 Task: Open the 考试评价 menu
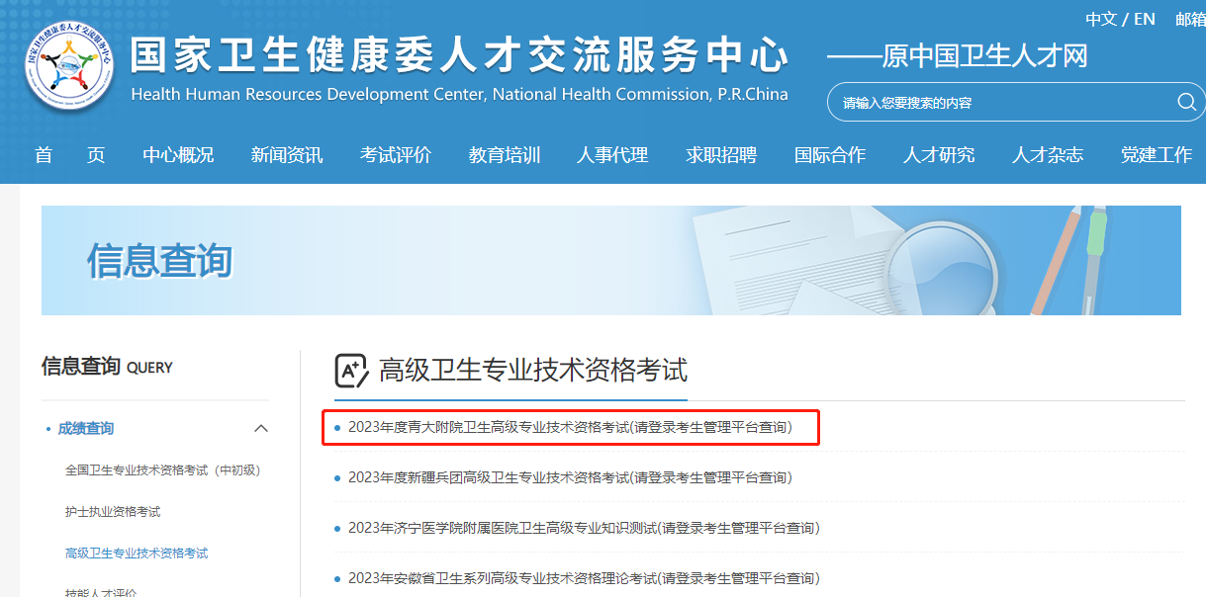(396, 155)
